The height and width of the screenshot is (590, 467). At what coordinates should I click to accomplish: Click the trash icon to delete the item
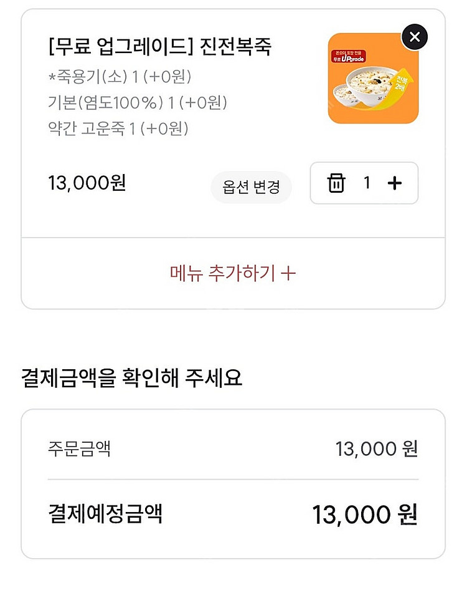pos(336,183)
